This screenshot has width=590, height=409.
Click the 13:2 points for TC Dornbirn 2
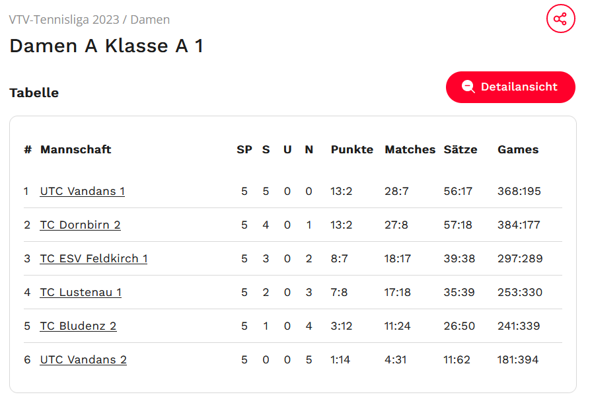(x=341, y=225)
